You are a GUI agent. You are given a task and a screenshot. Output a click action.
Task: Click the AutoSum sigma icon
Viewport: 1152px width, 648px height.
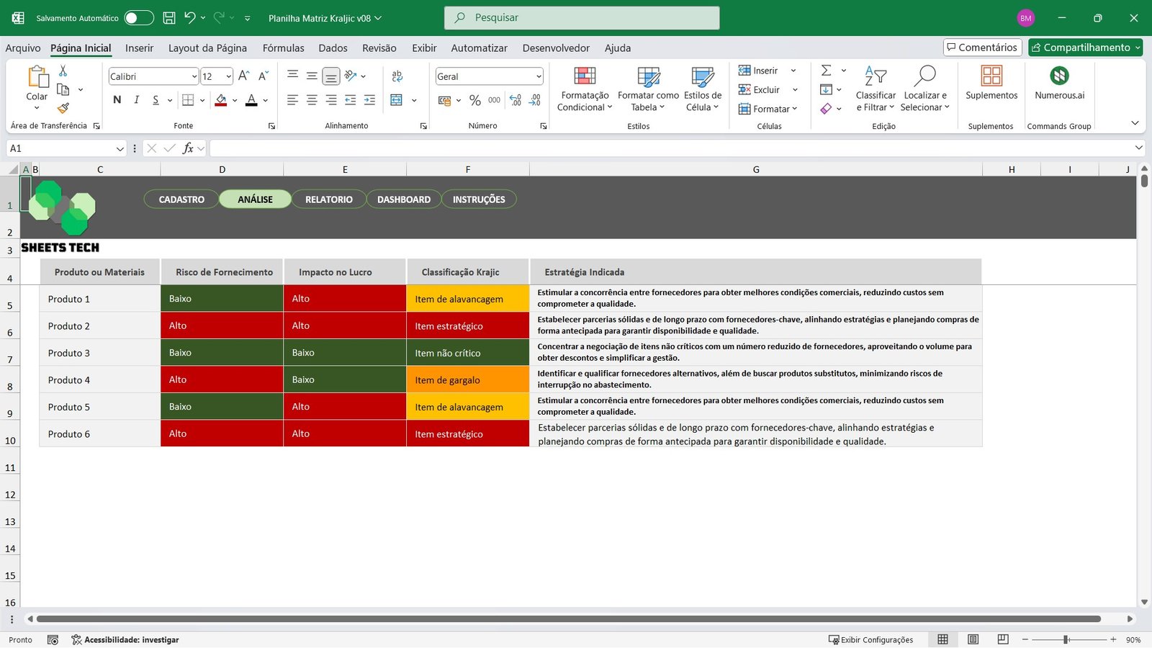[827, 71]
